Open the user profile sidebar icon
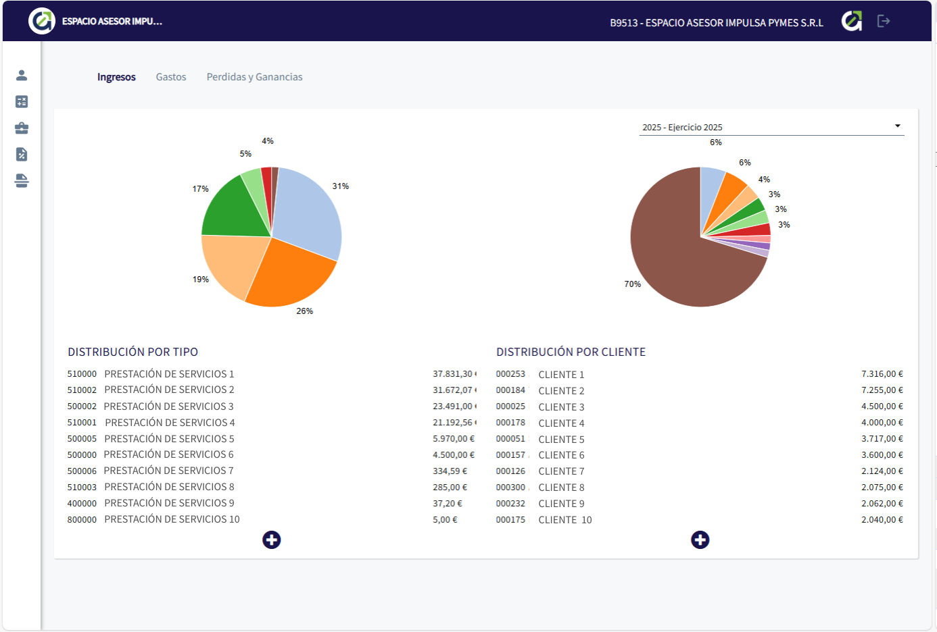Viewport: 937px width, 632px height. pyautogui.click(x=22, y=75)
